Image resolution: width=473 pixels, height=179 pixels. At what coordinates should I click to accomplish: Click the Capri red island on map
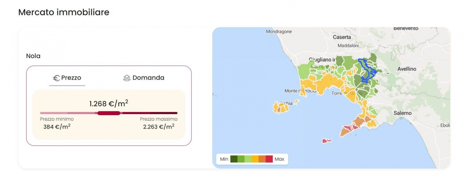pos(327,141)
